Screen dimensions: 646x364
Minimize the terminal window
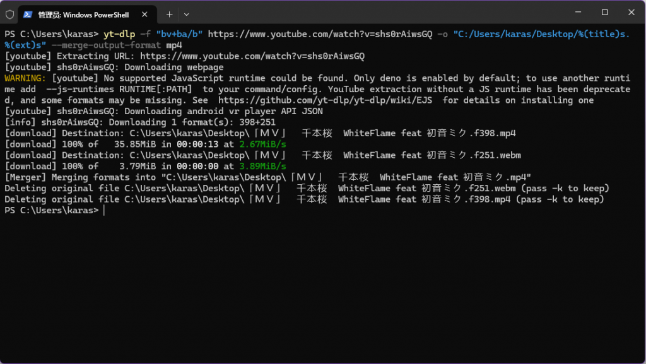point(577,13)
